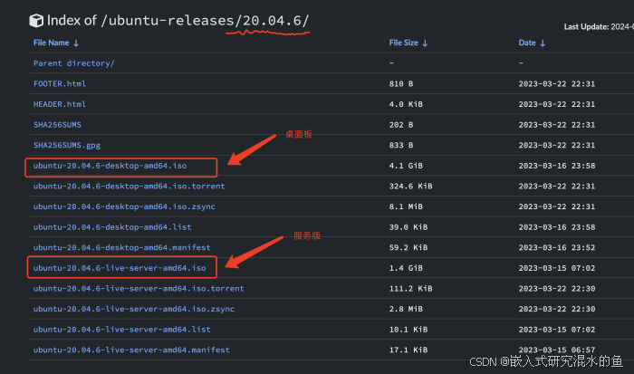Click the 111.2 KiB file size
The width and height of the screenshot is (634, 374).
pos(411,289)
